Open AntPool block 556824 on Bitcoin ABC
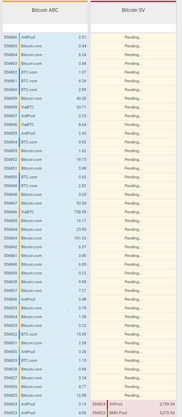This screenshot has height=417, width=182. [45, 404]
